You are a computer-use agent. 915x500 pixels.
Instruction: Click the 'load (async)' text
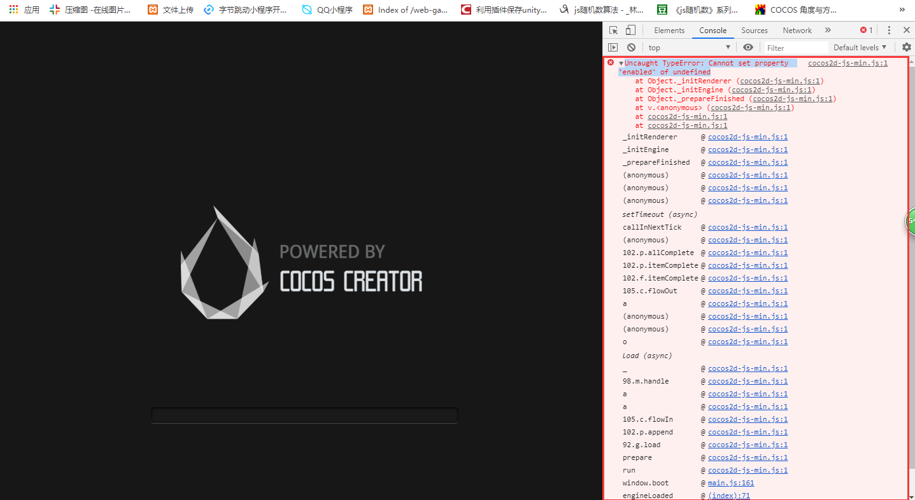[x=647, y=356]
